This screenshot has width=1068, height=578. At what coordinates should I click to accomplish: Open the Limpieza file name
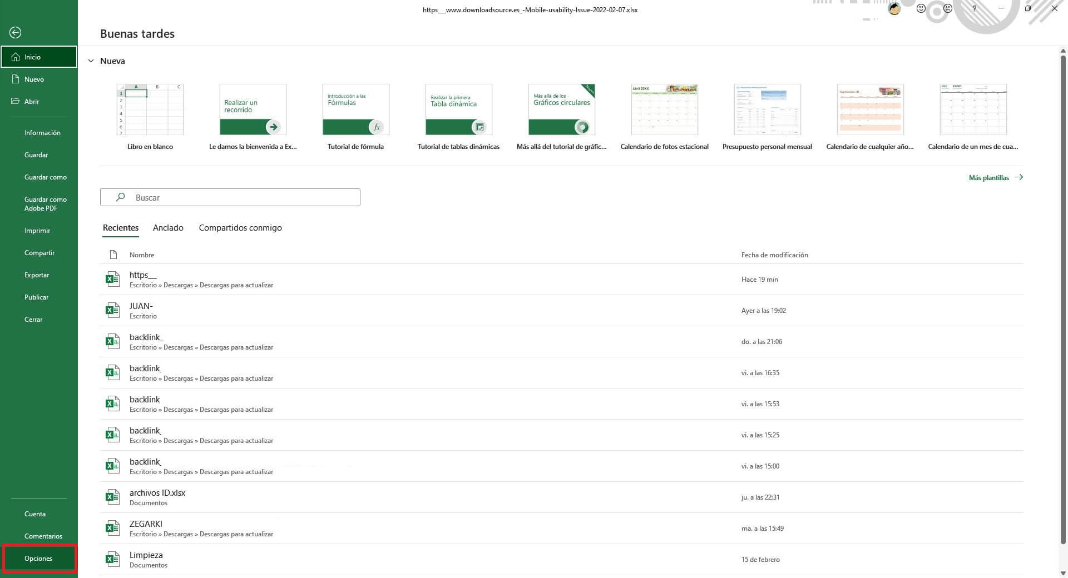146,555
